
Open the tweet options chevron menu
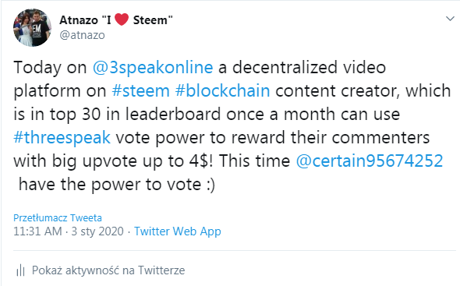click(450, 19)
